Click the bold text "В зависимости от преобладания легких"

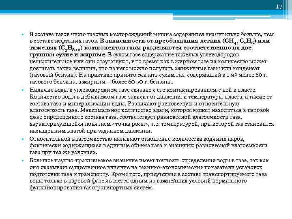(x=160, y=41)
